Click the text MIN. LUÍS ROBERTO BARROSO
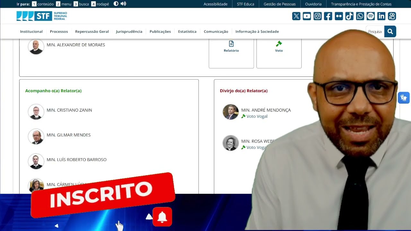This screenshot has height=231, width=411. point(76,160)
